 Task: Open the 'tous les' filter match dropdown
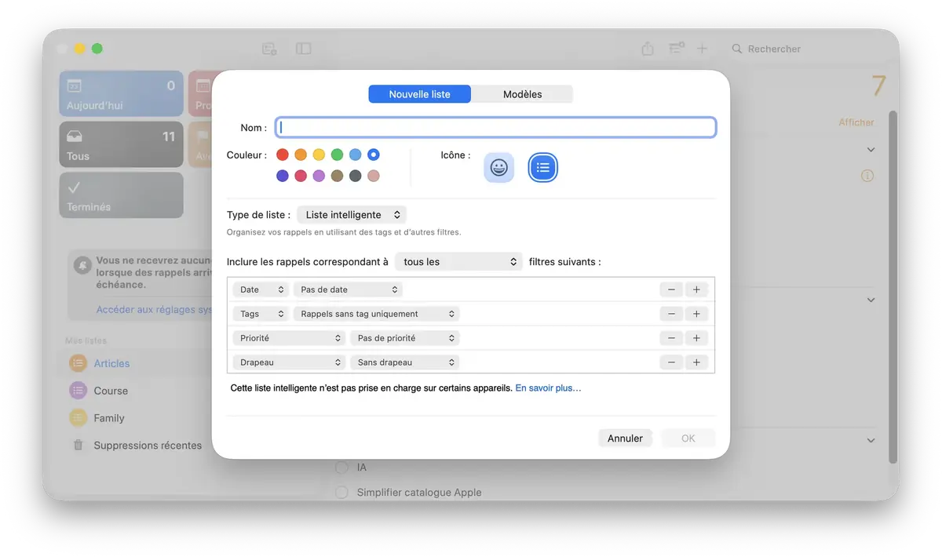(x=459, y=262)
